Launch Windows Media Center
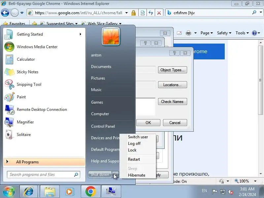This screenshot has height=198, width=264. [44, 47]
